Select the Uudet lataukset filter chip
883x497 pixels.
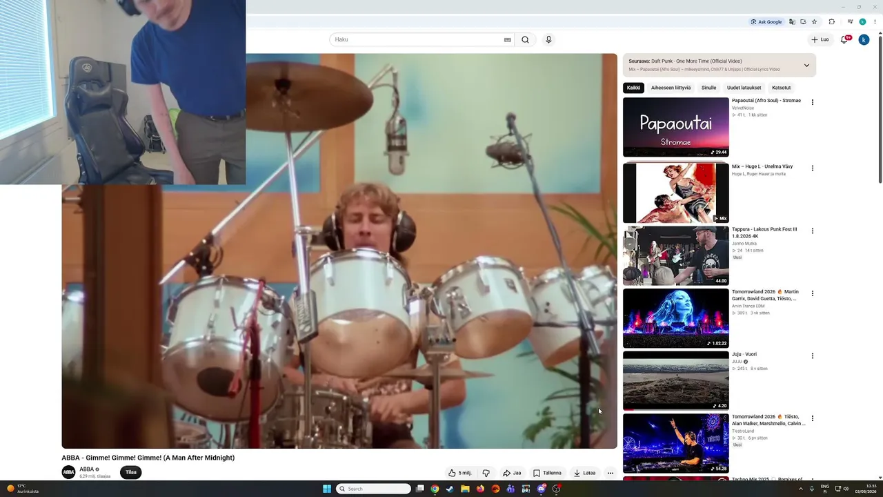point(744,88)
